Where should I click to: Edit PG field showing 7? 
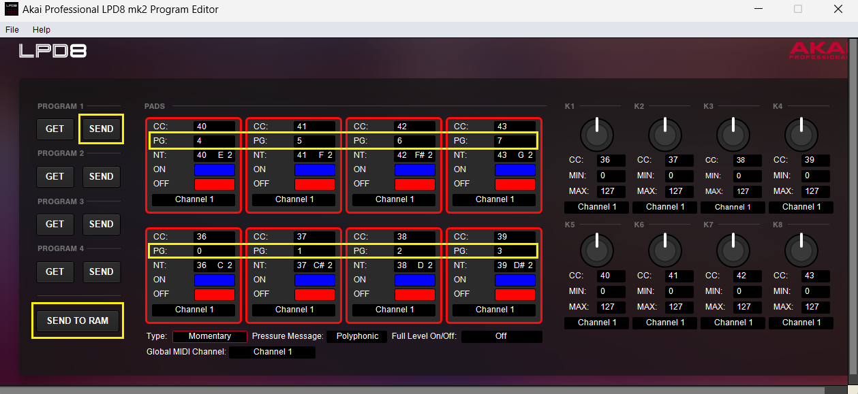pos(515,141)
